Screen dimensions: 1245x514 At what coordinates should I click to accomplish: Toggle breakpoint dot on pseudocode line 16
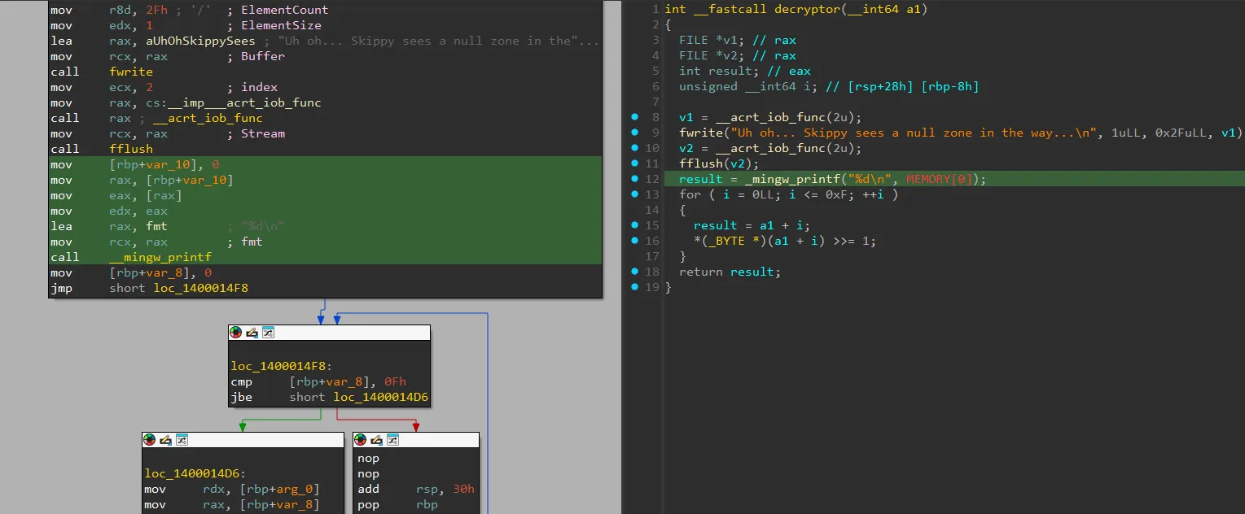[635, 241]
